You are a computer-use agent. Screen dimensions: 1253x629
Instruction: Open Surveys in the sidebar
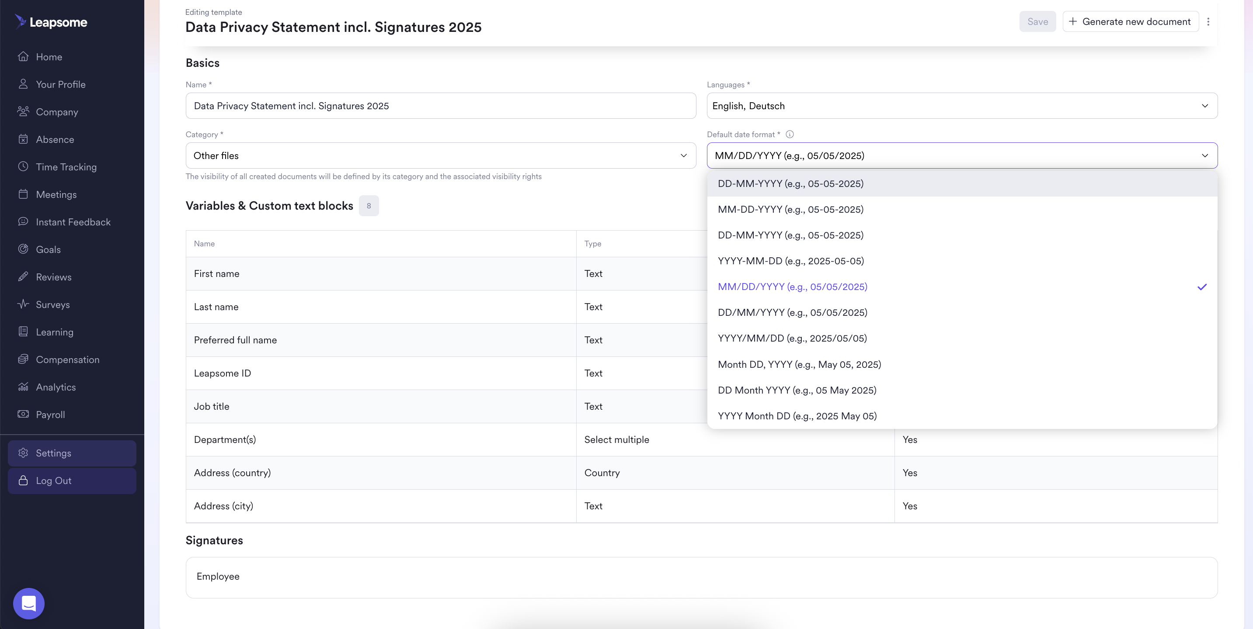click(52, 304)
